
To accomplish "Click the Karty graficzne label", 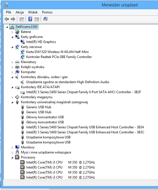I will [x=32, y=37].
